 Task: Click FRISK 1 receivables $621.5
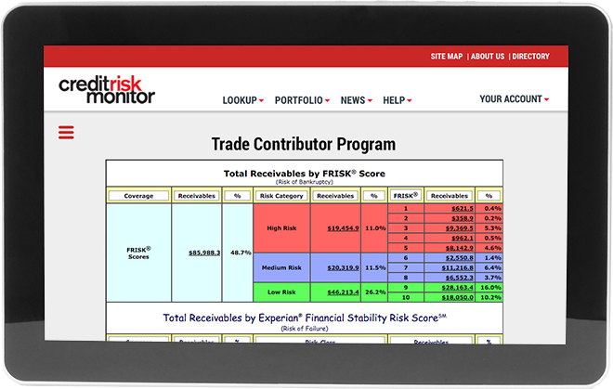[x=463, y=209]
